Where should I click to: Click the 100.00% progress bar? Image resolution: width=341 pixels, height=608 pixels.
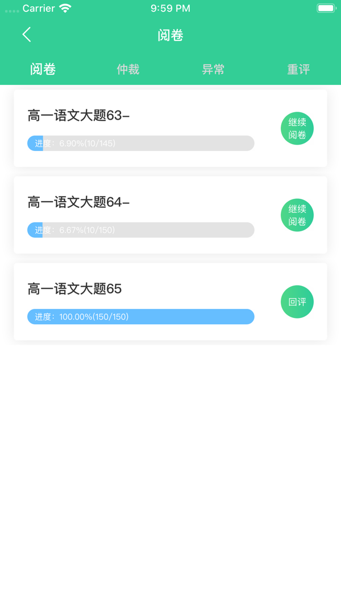click(x=140, y=317)
